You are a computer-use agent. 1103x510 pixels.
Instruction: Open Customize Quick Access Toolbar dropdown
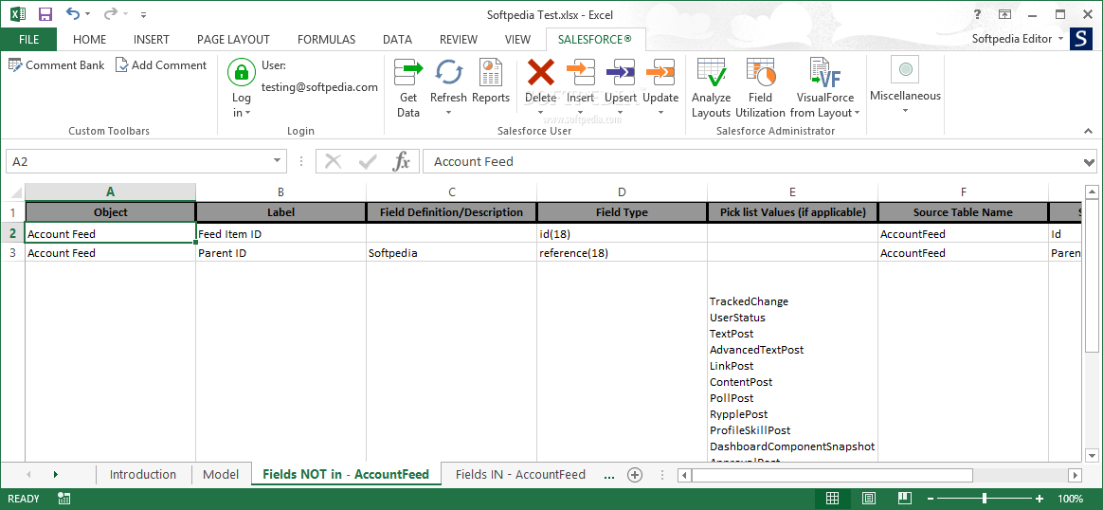pyautogui.click(x=143, y=14)
